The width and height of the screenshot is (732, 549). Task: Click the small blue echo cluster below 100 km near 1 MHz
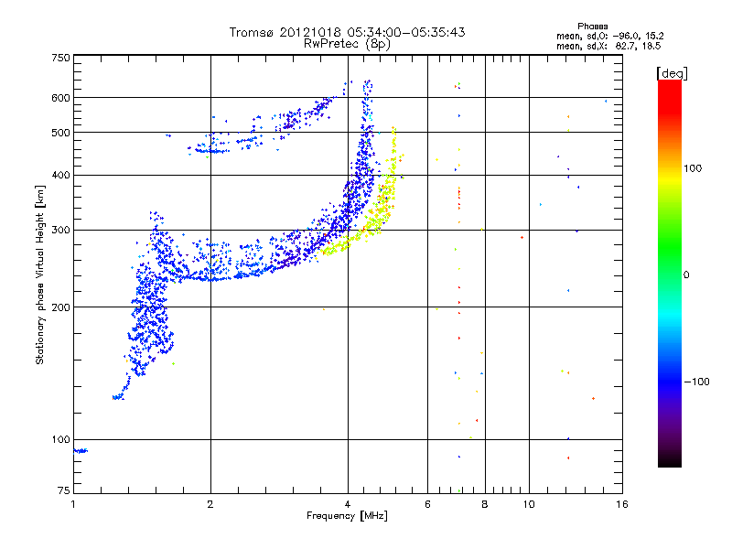(81, 450)
